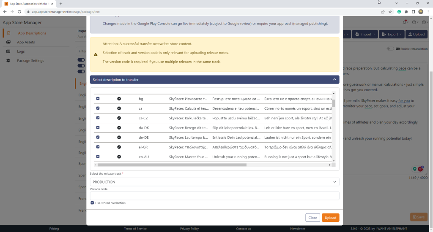433x232 pixels.
Task: Open the help question mark menu
Action: [415, 22]
